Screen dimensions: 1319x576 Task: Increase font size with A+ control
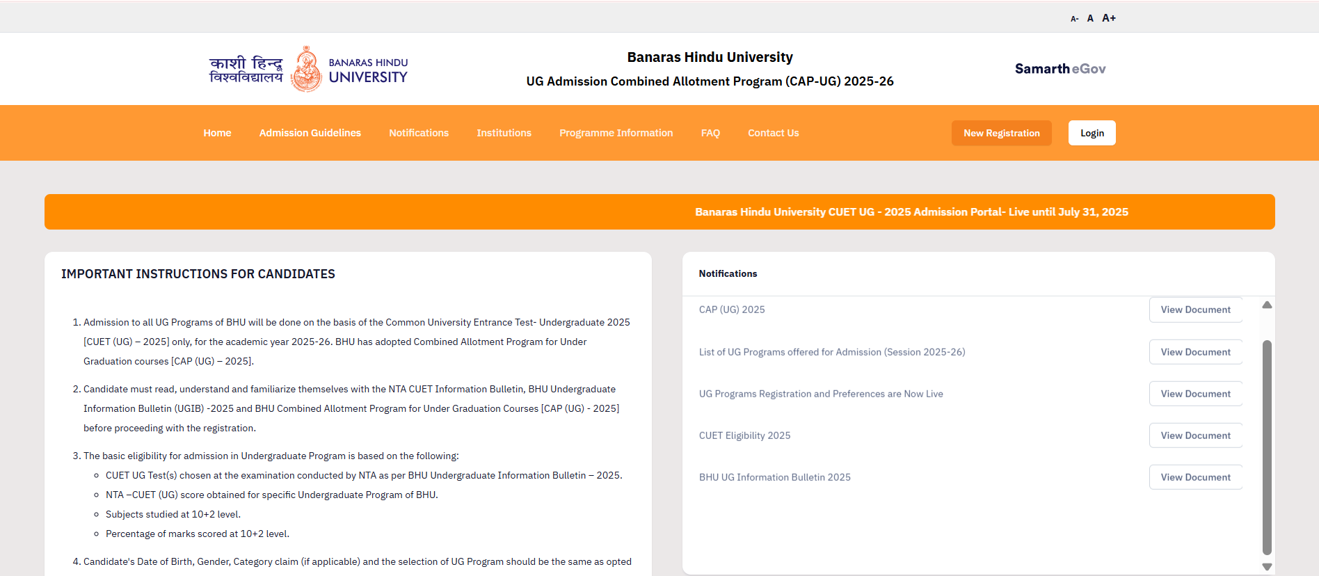[x=1109, y=18]
